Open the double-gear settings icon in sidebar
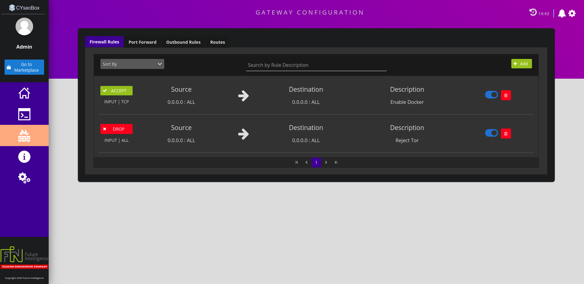This screenshot has height=284, width=584. [24, 178]
